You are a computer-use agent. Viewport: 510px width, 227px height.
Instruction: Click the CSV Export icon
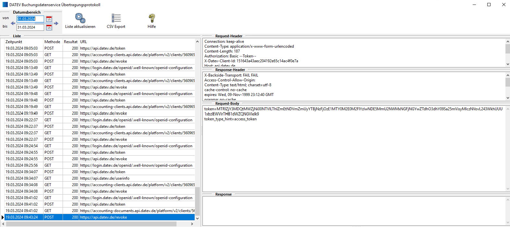(116, 18)
